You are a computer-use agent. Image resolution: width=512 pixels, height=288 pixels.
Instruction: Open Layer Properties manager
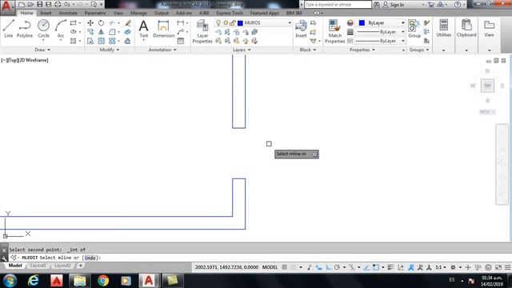coord(202,31)
